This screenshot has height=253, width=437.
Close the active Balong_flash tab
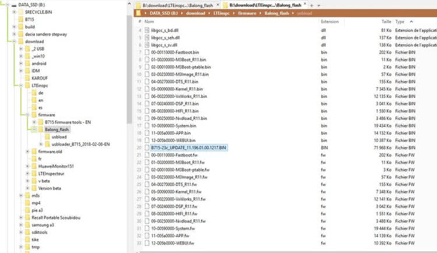[x=305, y=5]
